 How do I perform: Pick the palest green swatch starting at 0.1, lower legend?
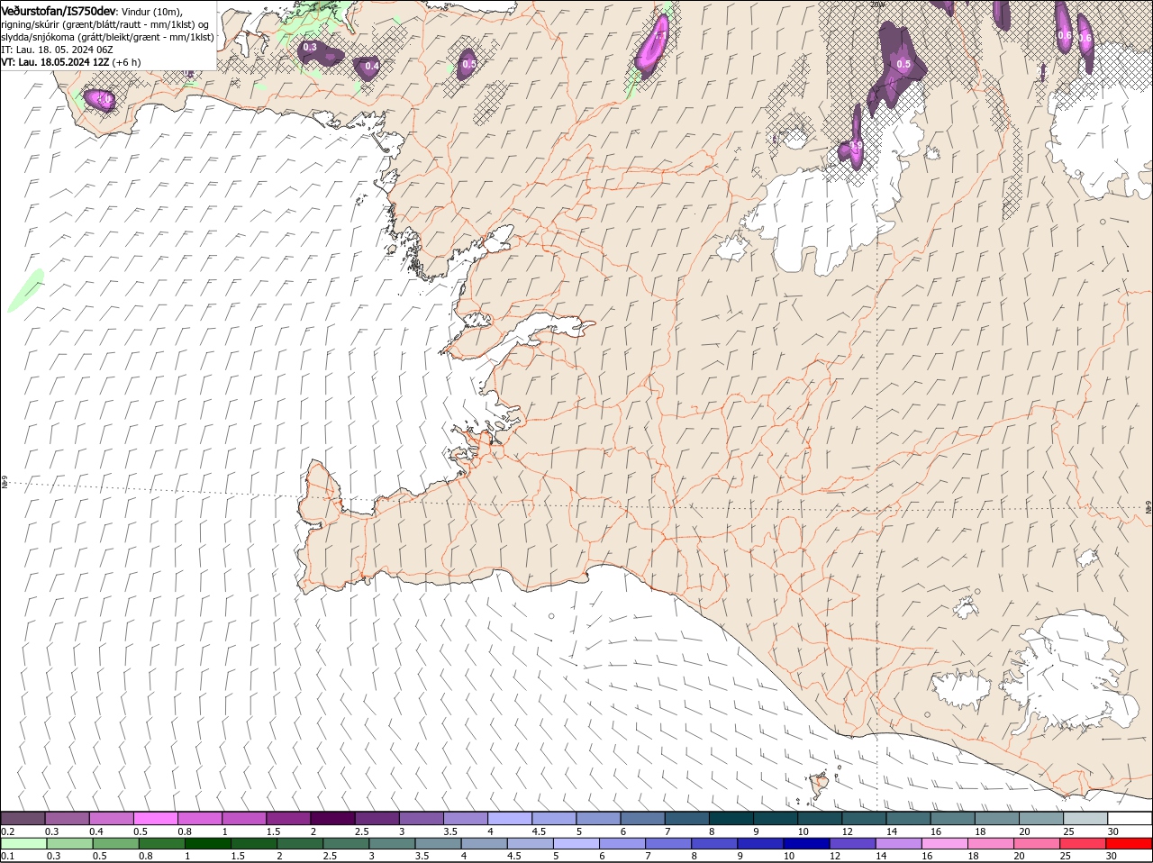tap(23, 844)
